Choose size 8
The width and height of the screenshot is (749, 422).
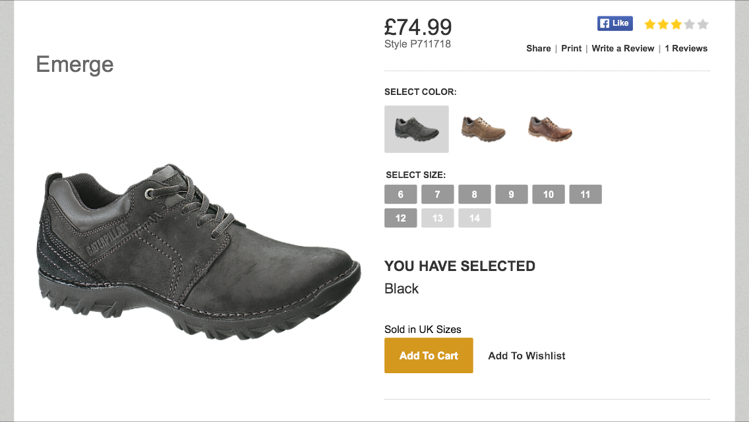(x=475, y=195)
